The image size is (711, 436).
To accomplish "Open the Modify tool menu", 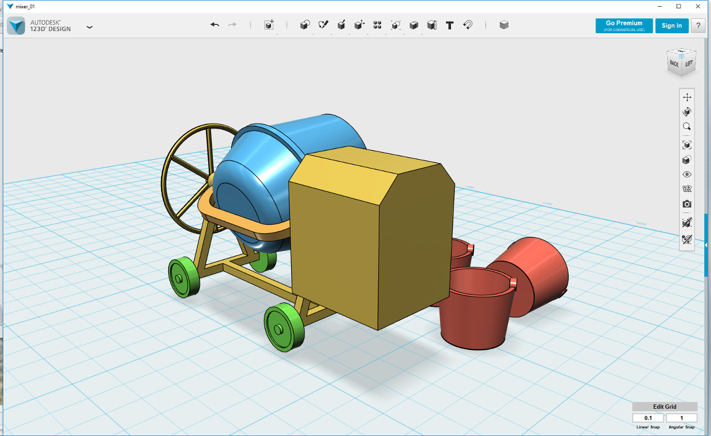I will [359, 25].
